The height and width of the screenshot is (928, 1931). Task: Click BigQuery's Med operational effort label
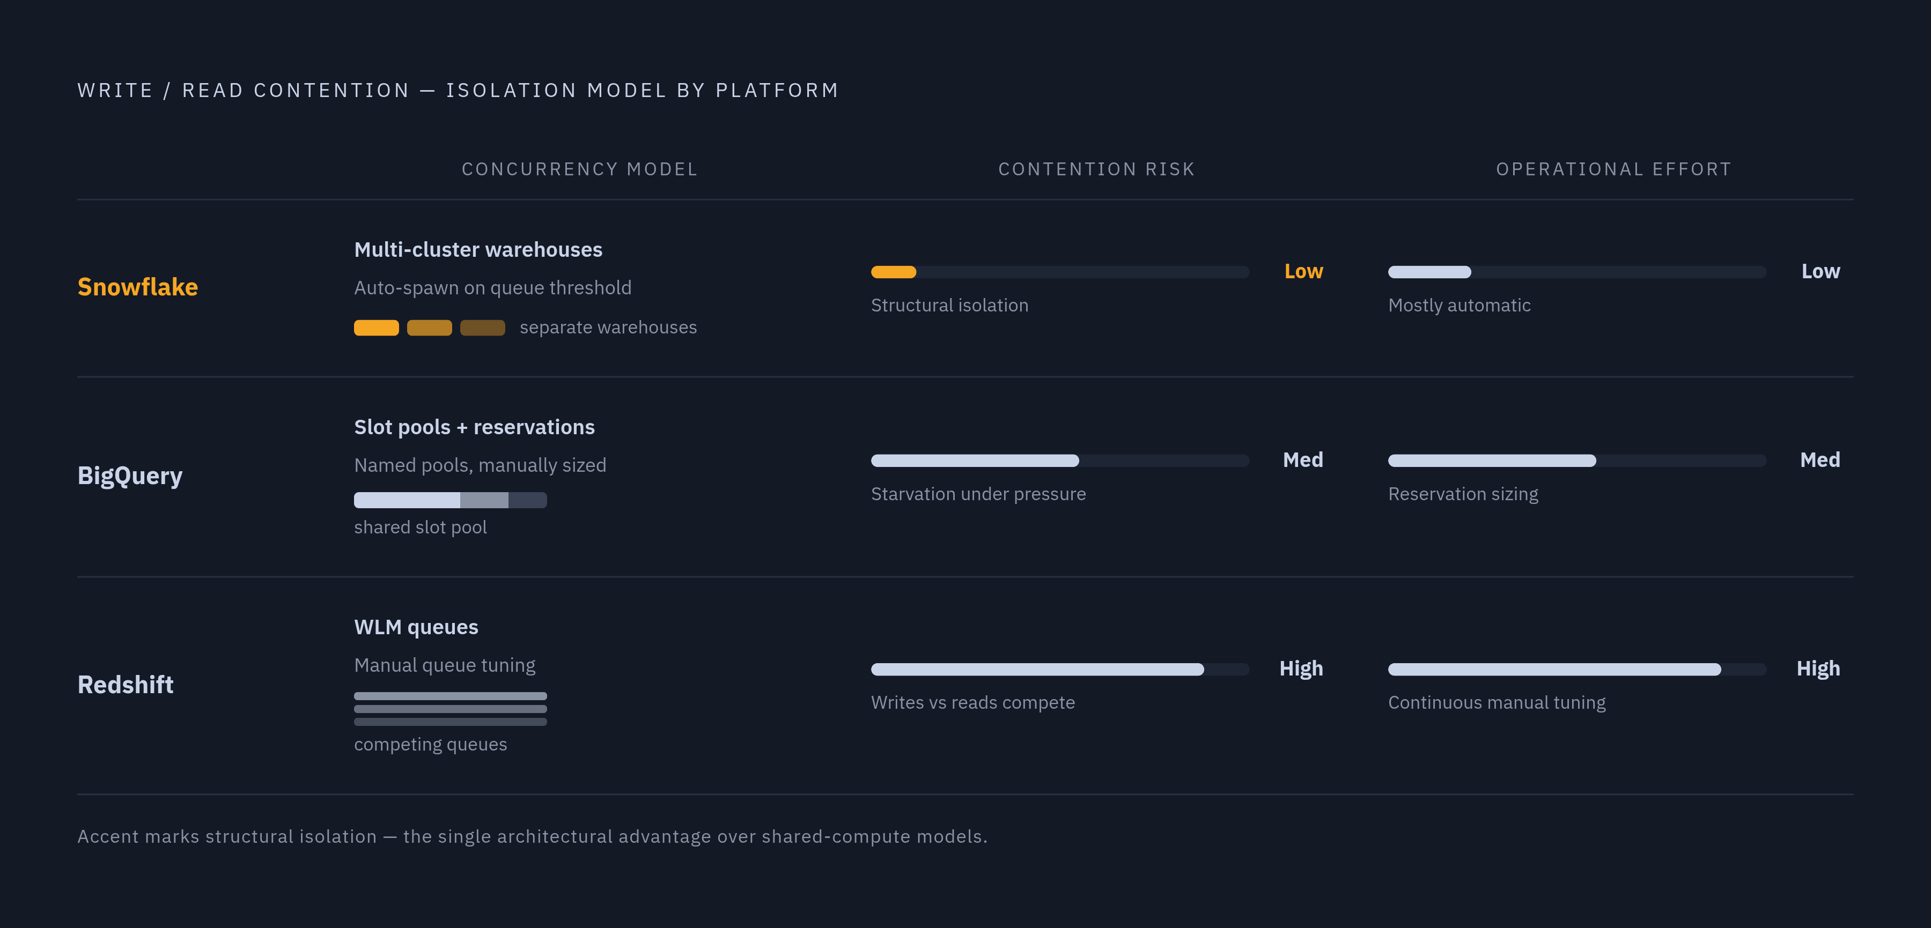tap(1820, 460)
